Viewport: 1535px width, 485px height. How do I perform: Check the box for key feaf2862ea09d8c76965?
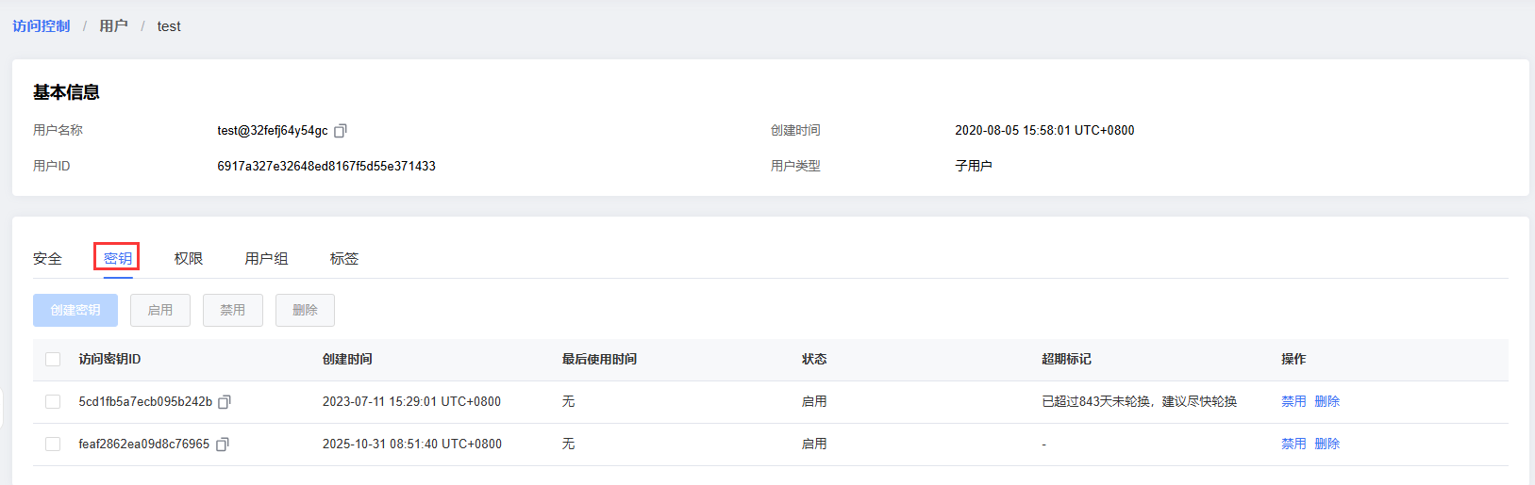point(53,445)
